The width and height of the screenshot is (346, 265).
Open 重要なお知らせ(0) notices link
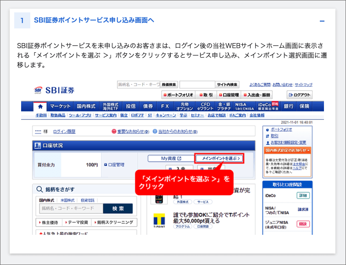tap(133, 132)
